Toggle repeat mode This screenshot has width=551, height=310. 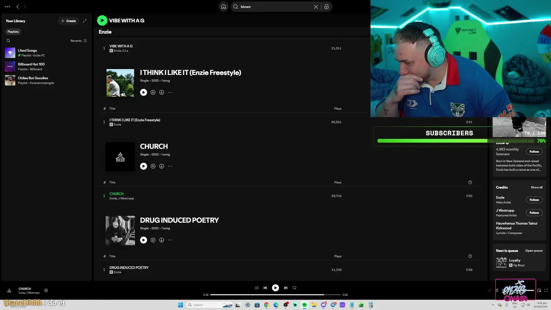(294, 288)
